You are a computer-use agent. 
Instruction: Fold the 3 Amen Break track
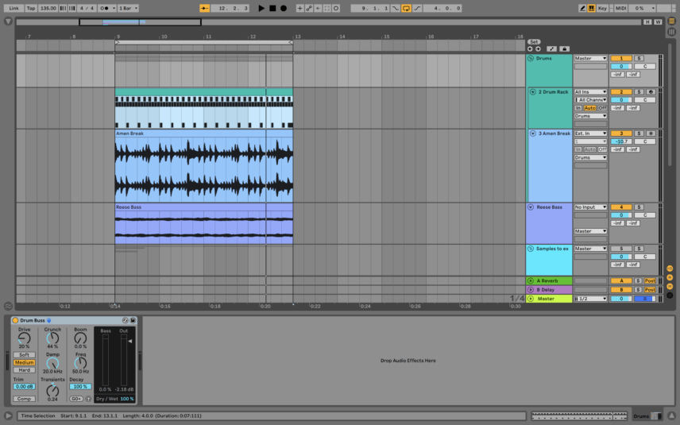coord(532,133)
